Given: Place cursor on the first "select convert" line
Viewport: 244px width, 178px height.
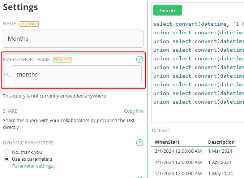Looking at the screenshot, I should [x=198, y=24].
